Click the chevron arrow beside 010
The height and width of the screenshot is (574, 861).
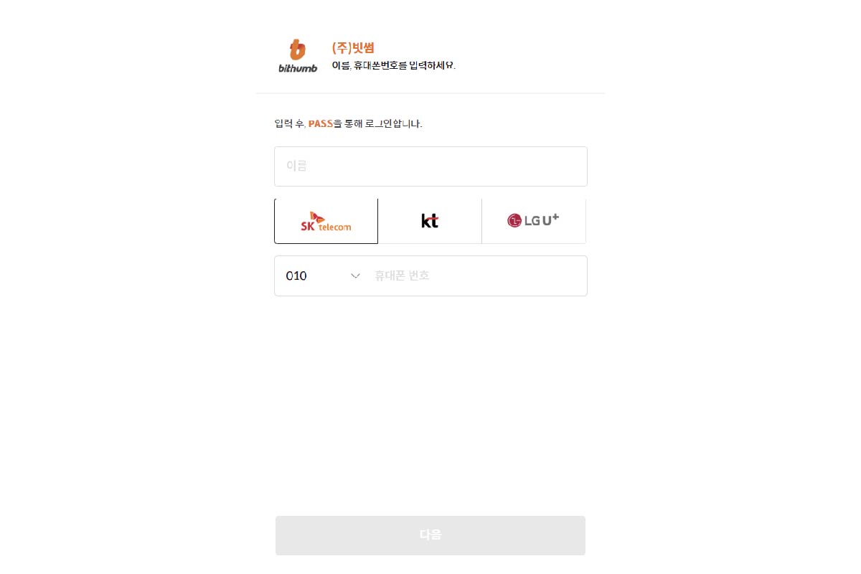[355, 276]
